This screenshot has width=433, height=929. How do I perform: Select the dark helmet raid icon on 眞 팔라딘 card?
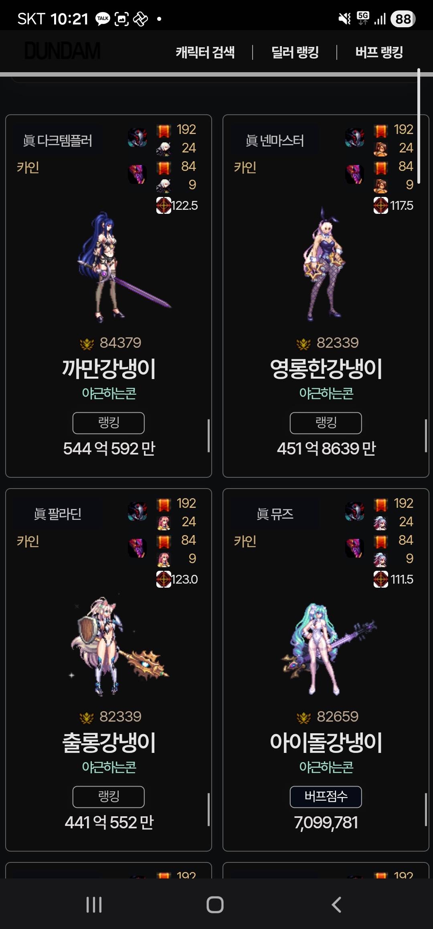[138, 511]
